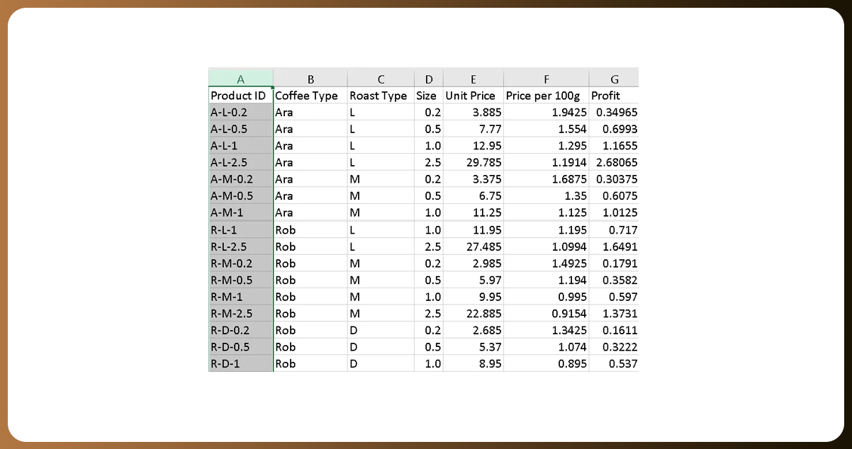Select the profit value 1.3731 cell
The height and width of the screenshot is (449, 852).
tap(613, 314)
